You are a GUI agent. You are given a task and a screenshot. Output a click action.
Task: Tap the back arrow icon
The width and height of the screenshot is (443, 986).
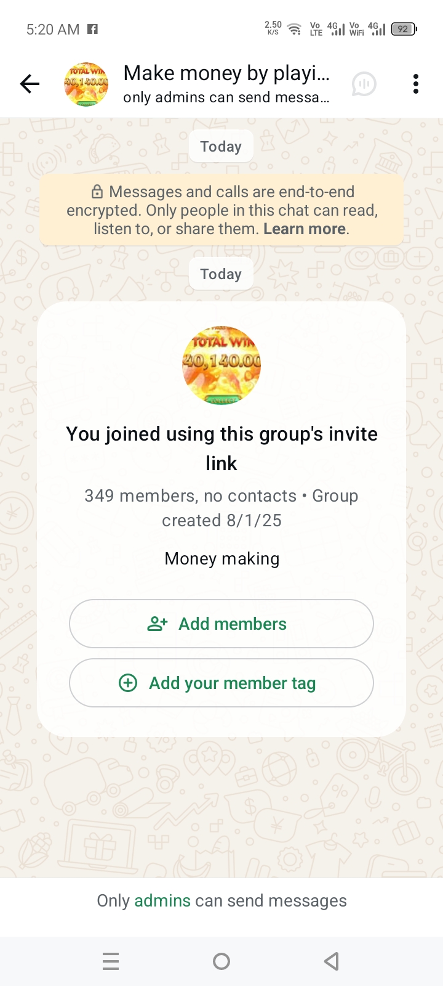tap(30, 84)
